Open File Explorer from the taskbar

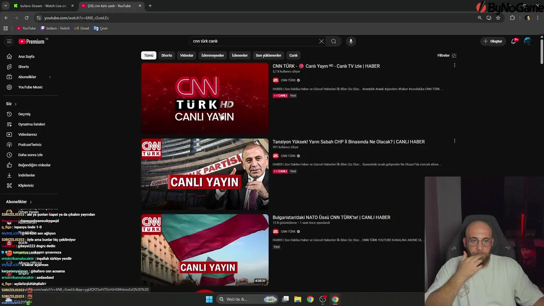click(x=298, y=299)
